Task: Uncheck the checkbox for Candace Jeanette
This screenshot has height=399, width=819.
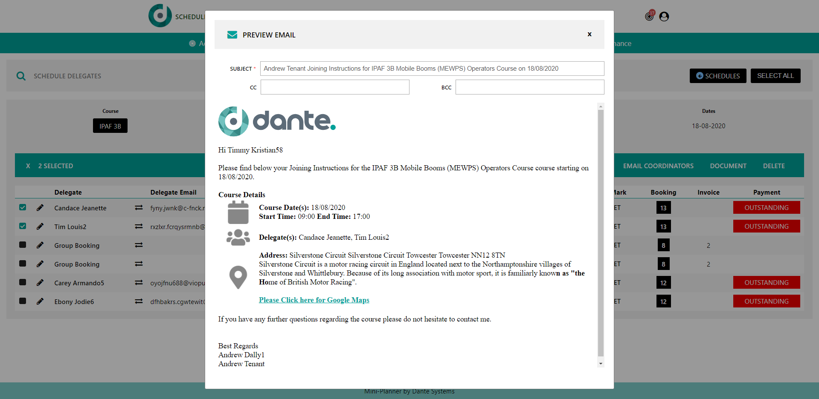Action: (23, 208)
